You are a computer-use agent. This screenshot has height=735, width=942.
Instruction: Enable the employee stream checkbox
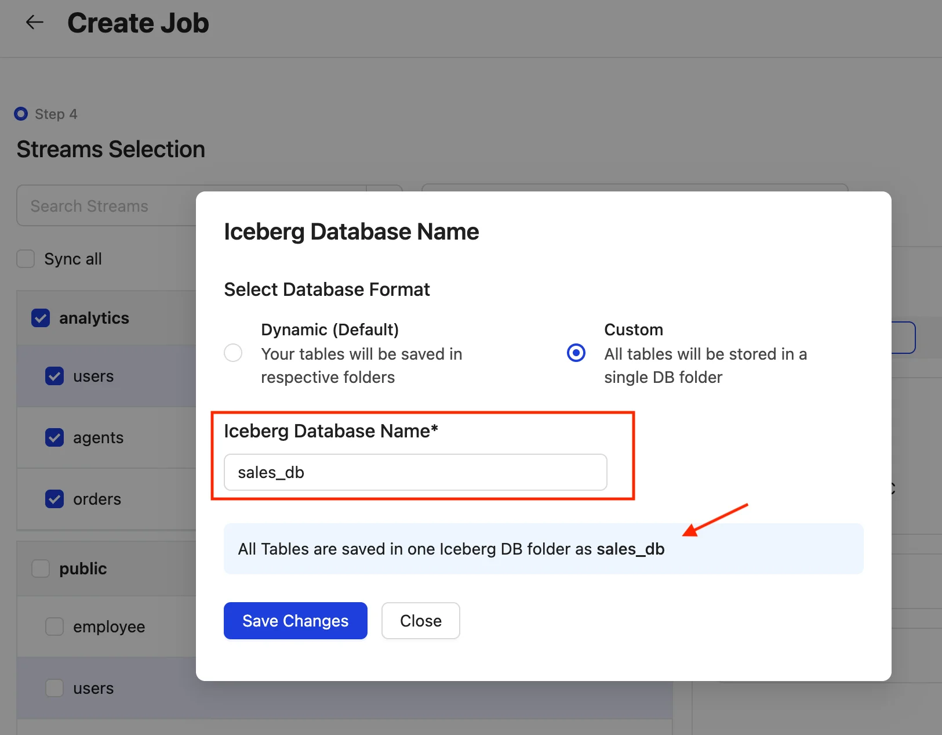click(x=54, y=627)
